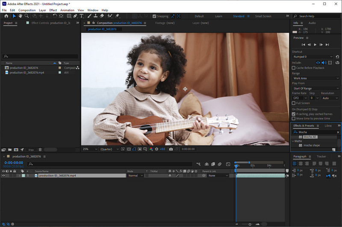Switch to the Audio tab

312,23
